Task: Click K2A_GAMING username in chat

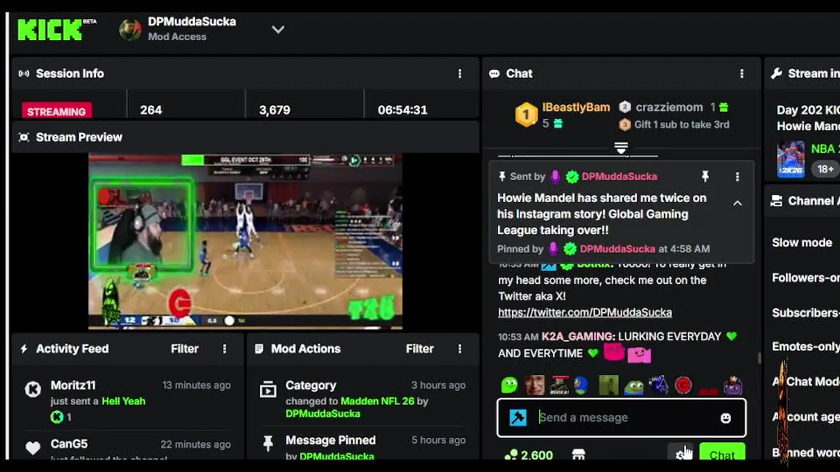Action: click(577, 336)
